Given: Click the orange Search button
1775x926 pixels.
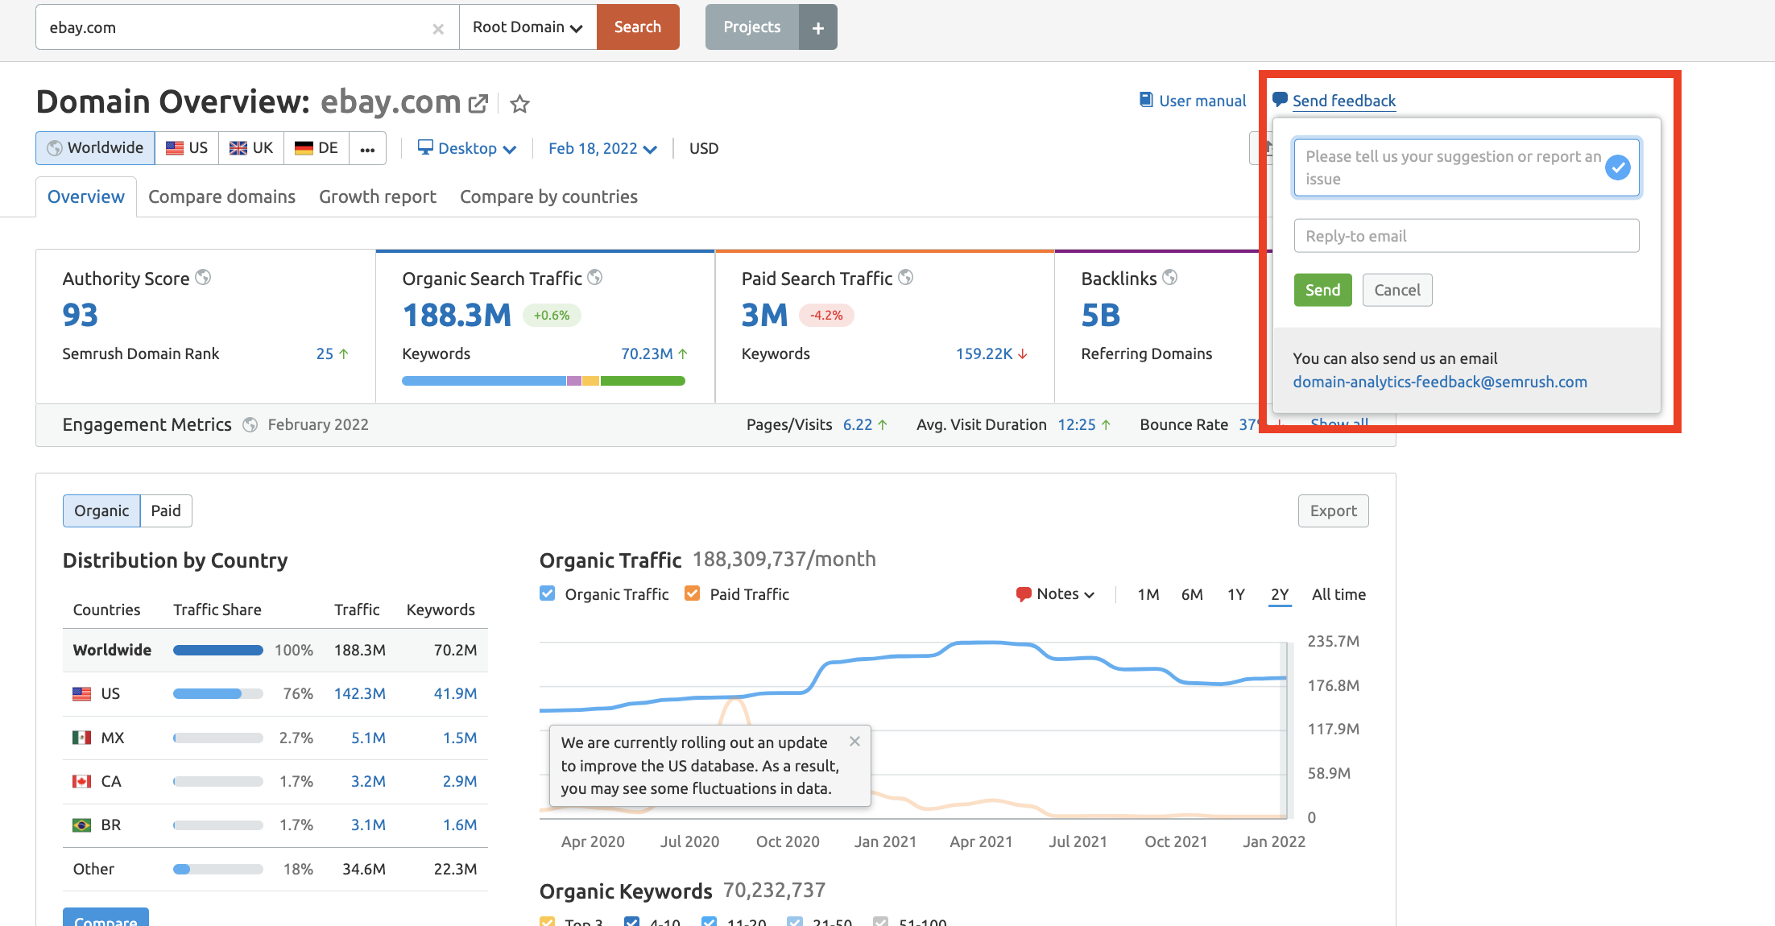Looking at the screenshot, I should click(x=638, y=27).
